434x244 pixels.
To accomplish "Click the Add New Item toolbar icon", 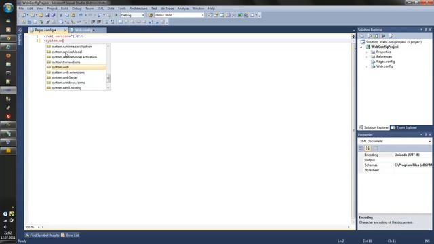I will [x=33, y=15].
